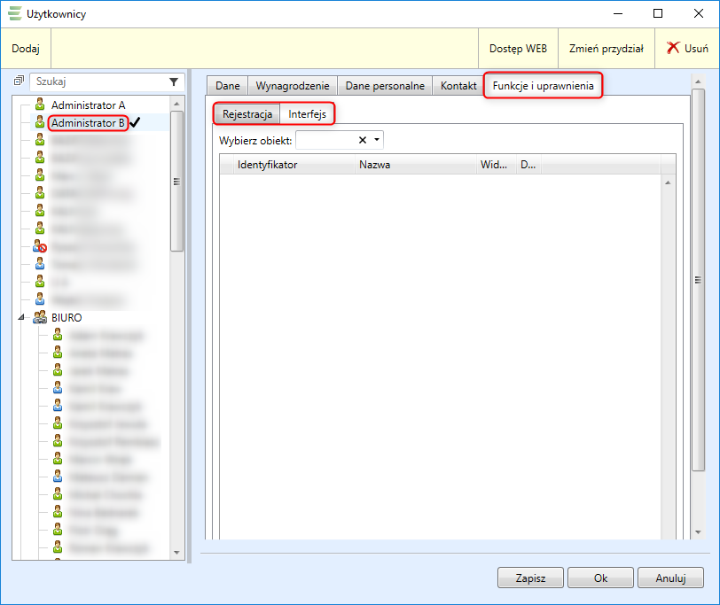Viewport: 720px width, 605px height.
Task: Click the blocked user icon with red sign
Action: (40, 246)
